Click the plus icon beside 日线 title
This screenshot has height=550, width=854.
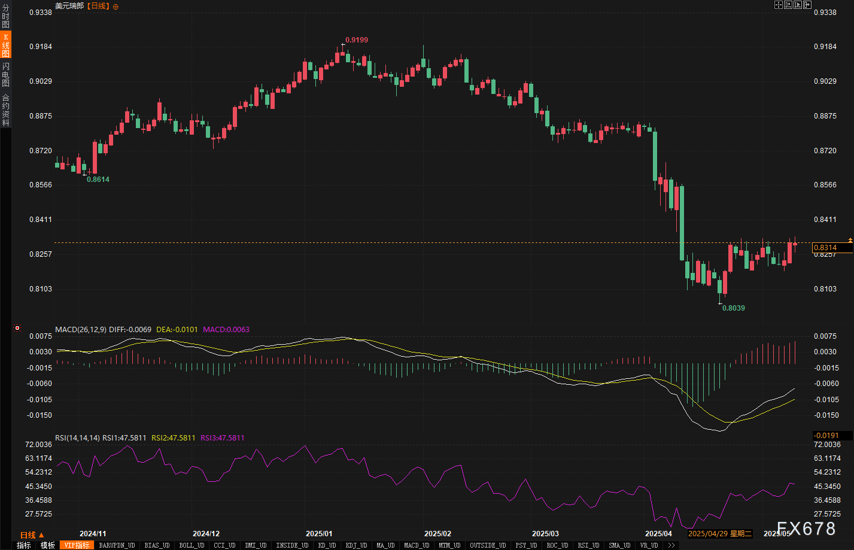tap(116, 6)
